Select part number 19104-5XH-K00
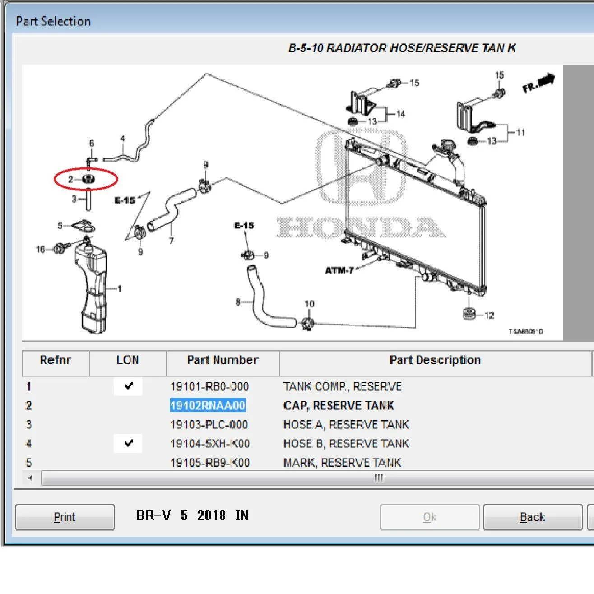 coord(210,443)
